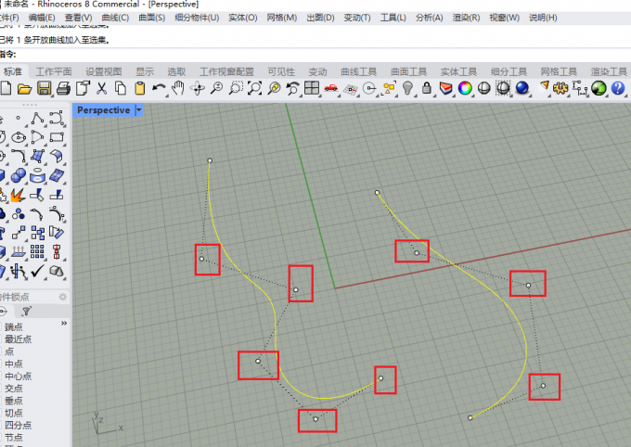Cut selection with the scissors icon
Viewport: 631px width, 447px height.
coord(101,88)
